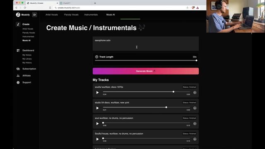Click the Track Length slider handle
The width and height of the screenshot is (265, 149).
coord(196,60)
